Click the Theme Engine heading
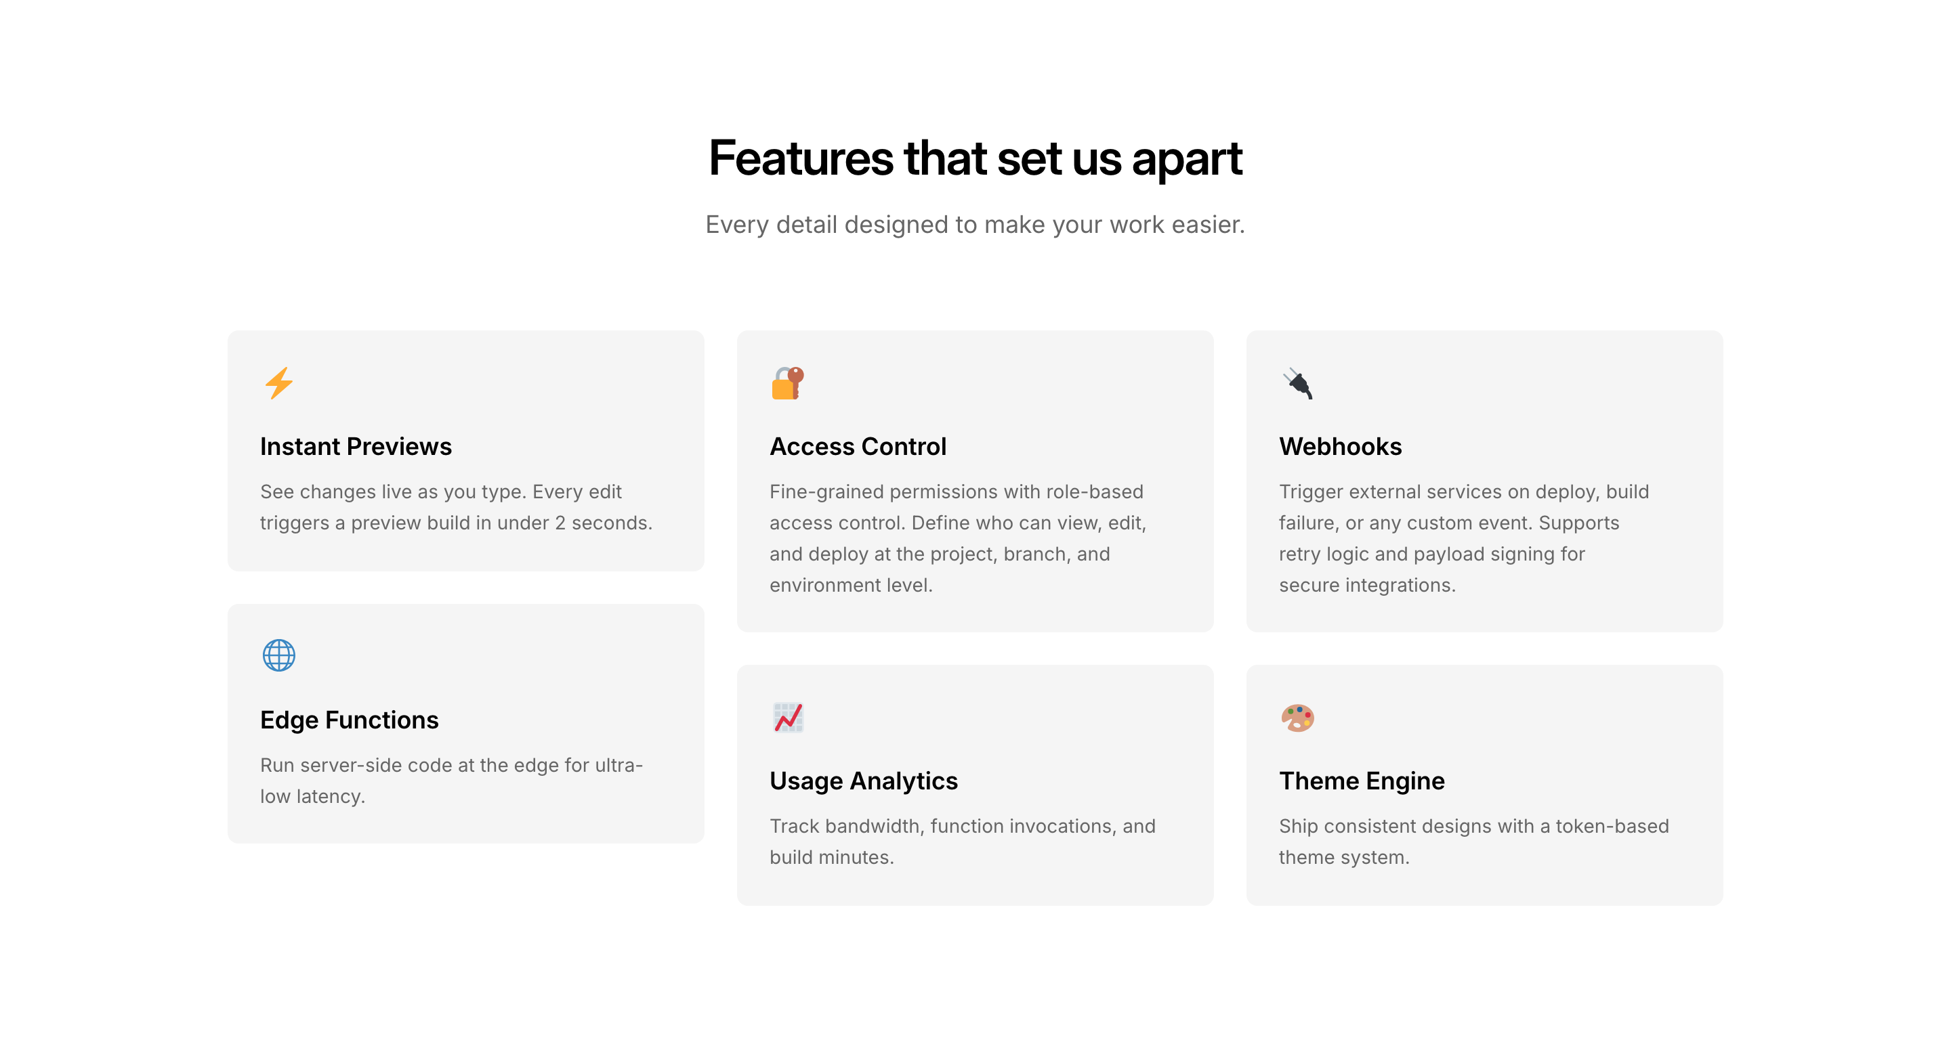Image resolution: width=1951 pixels, height=1048 pixels. [x=1362, y=780]
